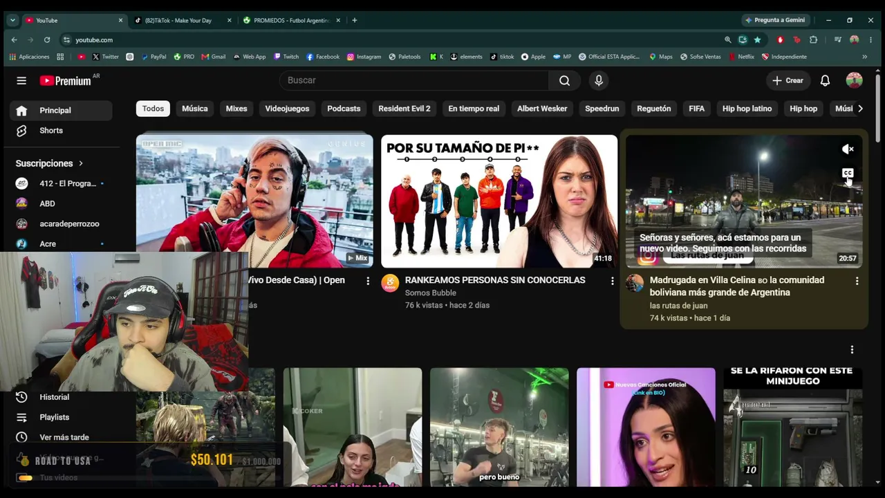This screenshot has width=885, height=498.
Task: Show more filter chips with right arrow
Action: (860, 109)
